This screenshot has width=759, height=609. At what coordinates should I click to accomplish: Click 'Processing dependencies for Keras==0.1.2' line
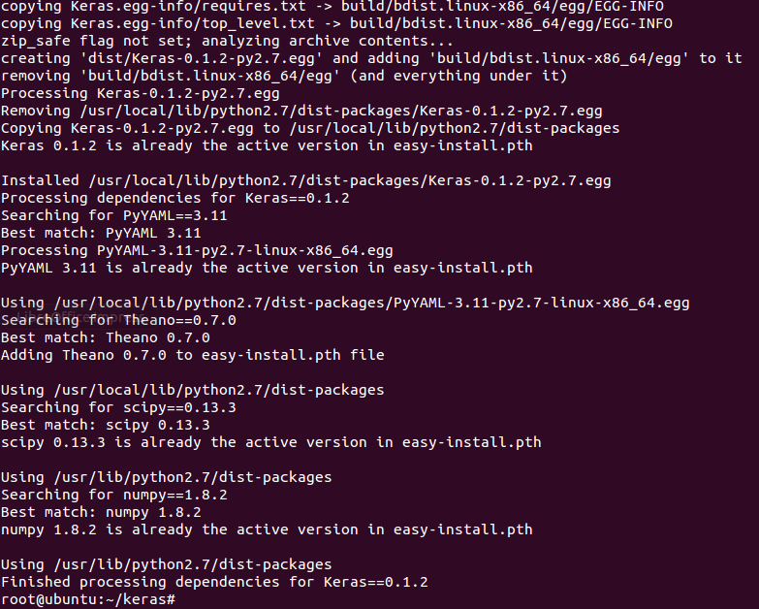(x=175, y=199)
